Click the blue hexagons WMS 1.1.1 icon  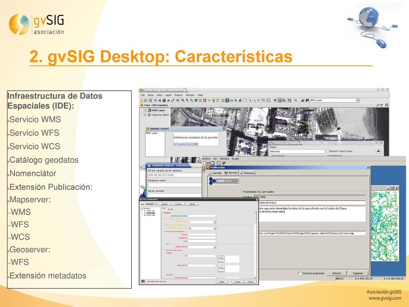coord(212,181)
